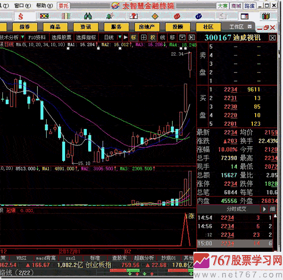The width and height of the screenshot is (283, 280).
Task: Switch to the 商品 tab
Action: tap(55, 27)
